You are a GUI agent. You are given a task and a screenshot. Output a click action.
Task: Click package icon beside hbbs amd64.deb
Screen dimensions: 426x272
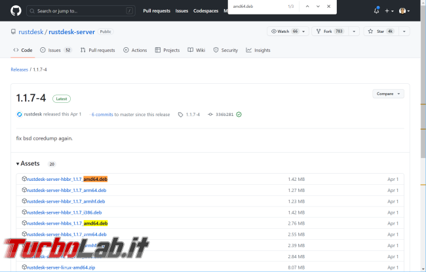tap(24, 223)
